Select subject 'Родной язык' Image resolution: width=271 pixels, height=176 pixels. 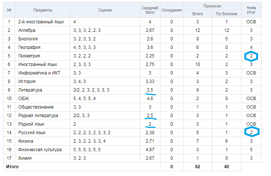pyautogui.click(x=31, y=124)
